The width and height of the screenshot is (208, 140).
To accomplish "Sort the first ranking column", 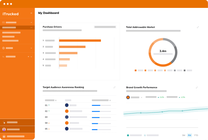I will [56, 100].
